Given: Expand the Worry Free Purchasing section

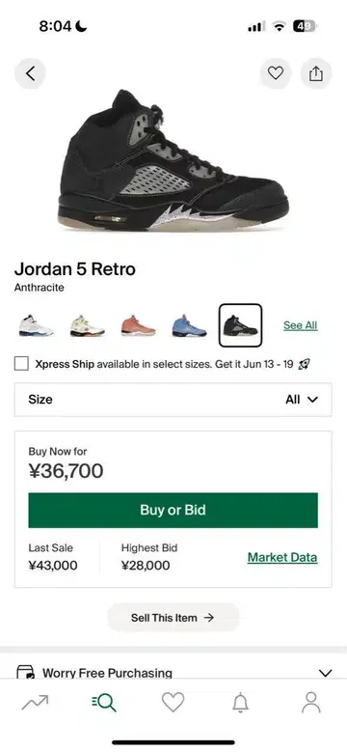Looking at the screenshot, I should click(x=173, y=673).
